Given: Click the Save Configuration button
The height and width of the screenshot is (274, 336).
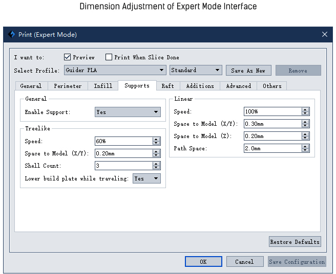Looking at the screenshot, I should click(297, 262).
